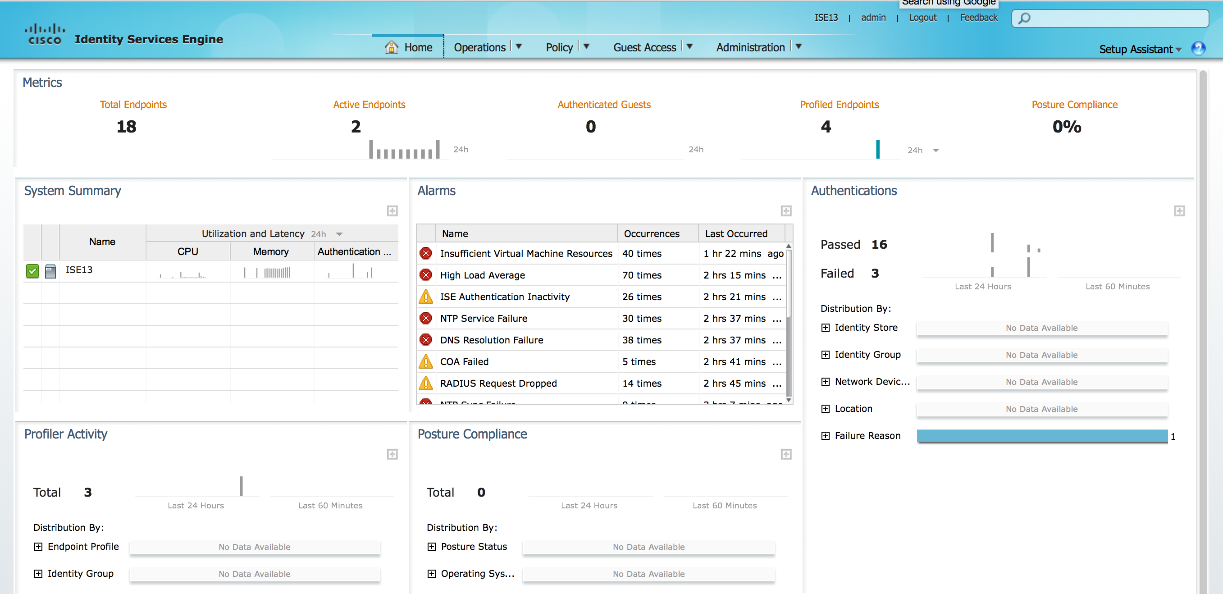This screenshot has height=594, width=1223.
Task: Expand the Endpoint Profile distribution
Action: pyautogui.click(x=38, y=547)
